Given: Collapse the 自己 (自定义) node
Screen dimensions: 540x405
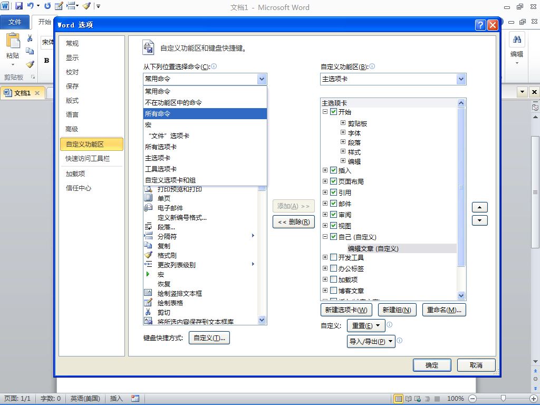Looking at the screenshot, I should [325, 237].
